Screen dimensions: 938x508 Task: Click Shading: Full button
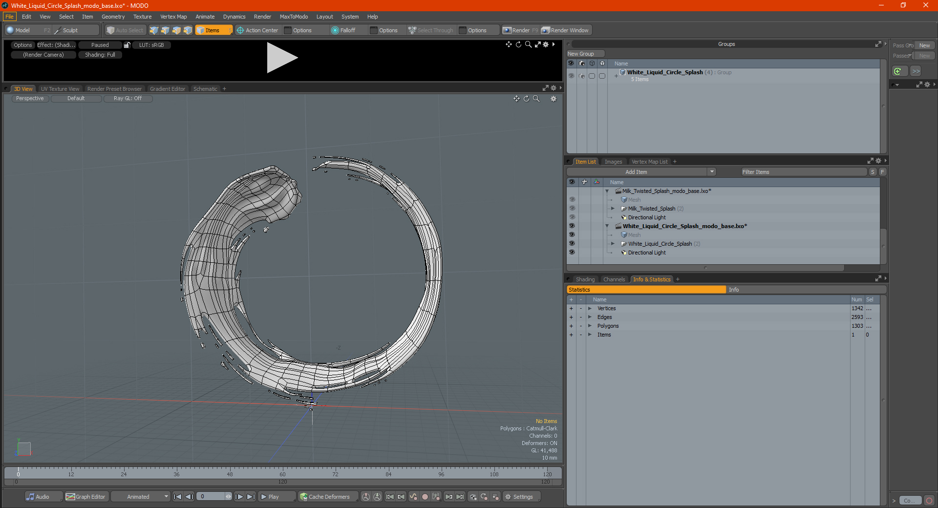100,55
